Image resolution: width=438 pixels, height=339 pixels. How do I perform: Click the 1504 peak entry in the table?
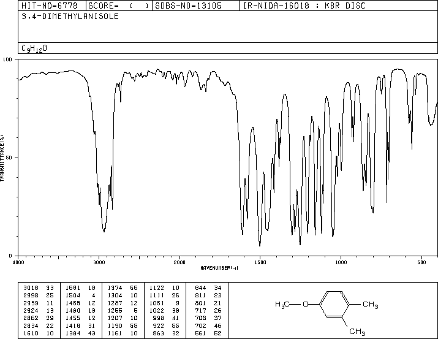tap(80, 295)
